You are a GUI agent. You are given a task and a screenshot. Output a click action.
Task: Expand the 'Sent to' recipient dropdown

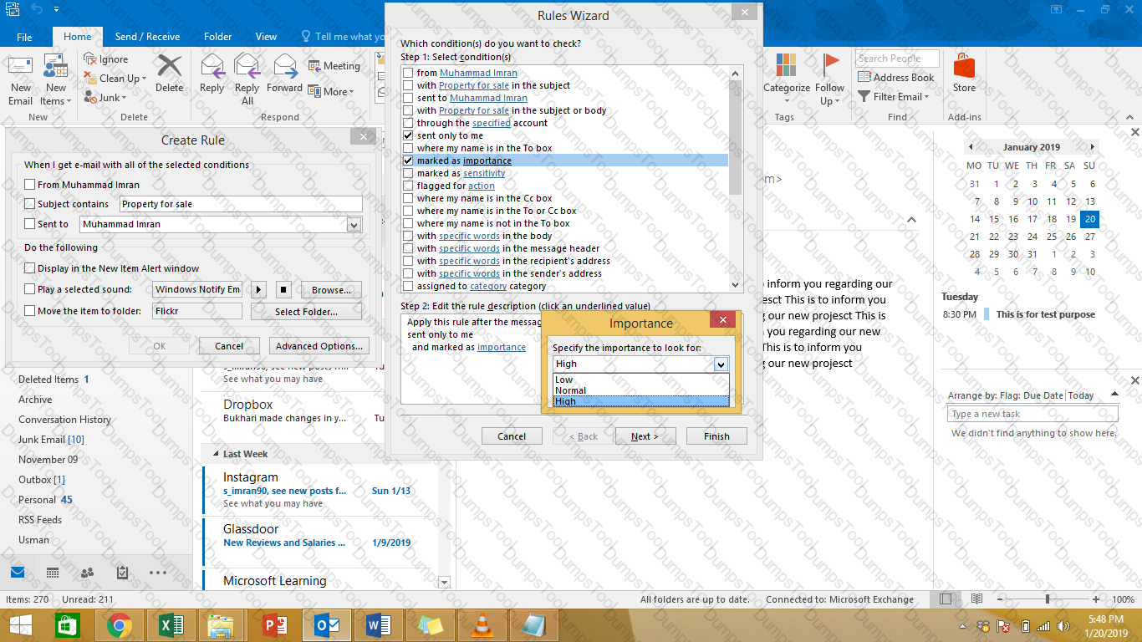pyautogui.click(x=354, y=224)
